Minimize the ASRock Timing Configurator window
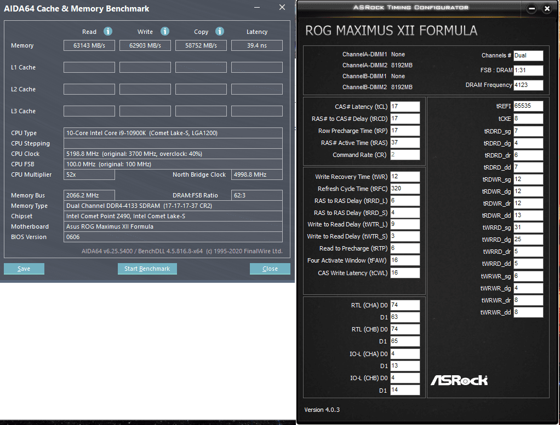560x425 pixels. [x=532, y=9]
